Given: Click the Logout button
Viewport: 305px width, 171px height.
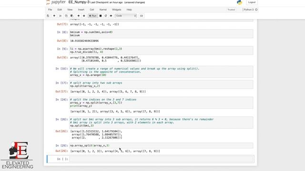Looking at the screenshot, I should (x=252, y=2).
